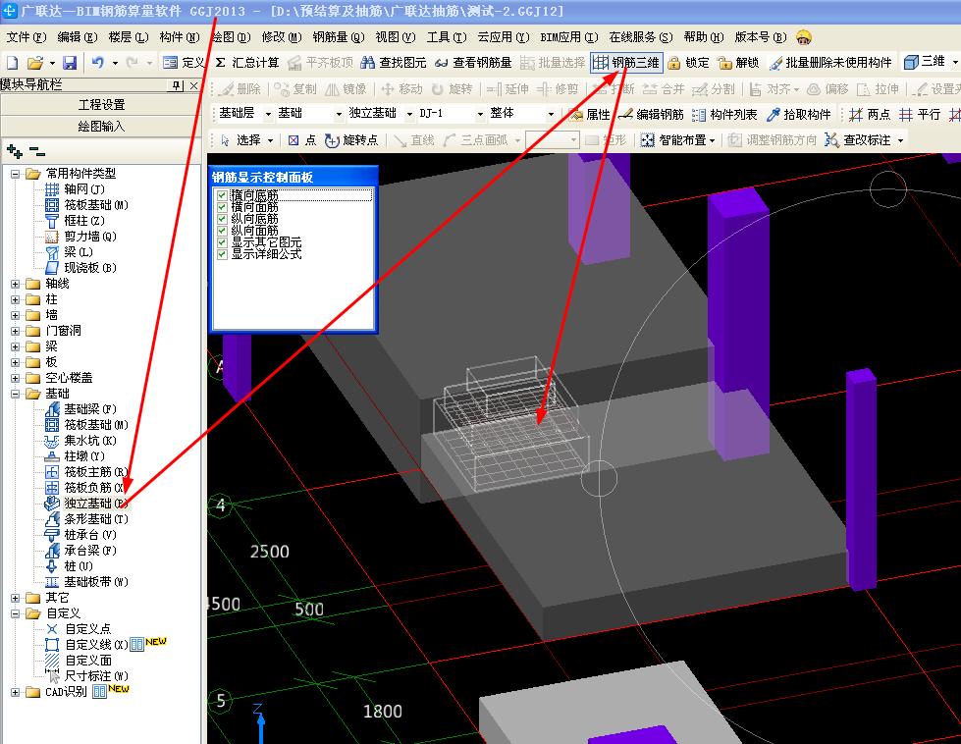Toggle 横向面筋 checkbox
The width and height of the screenshot is (961, 744).
(223, 207)
